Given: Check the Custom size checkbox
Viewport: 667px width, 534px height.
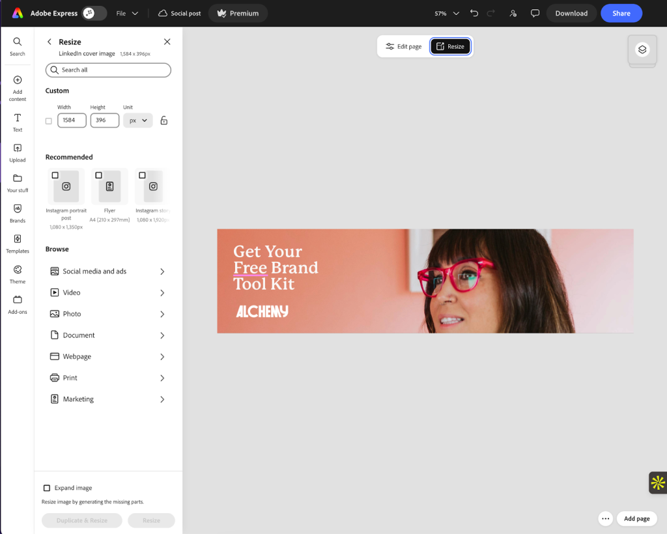Looking at the screenshot, I should tap(48, 121).
